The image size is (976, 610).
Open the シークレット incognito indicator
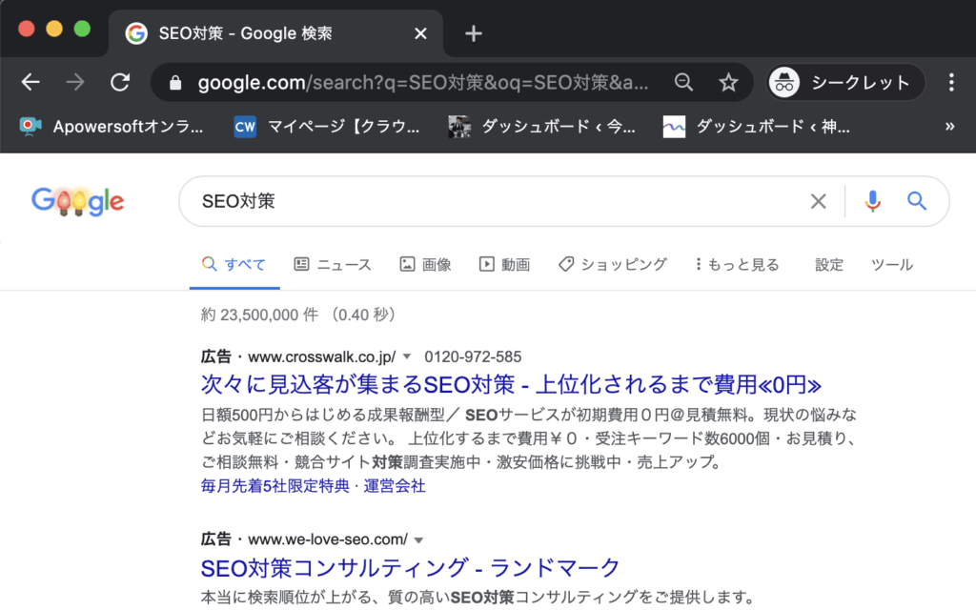pyautogui.click(x=844, y=82)
